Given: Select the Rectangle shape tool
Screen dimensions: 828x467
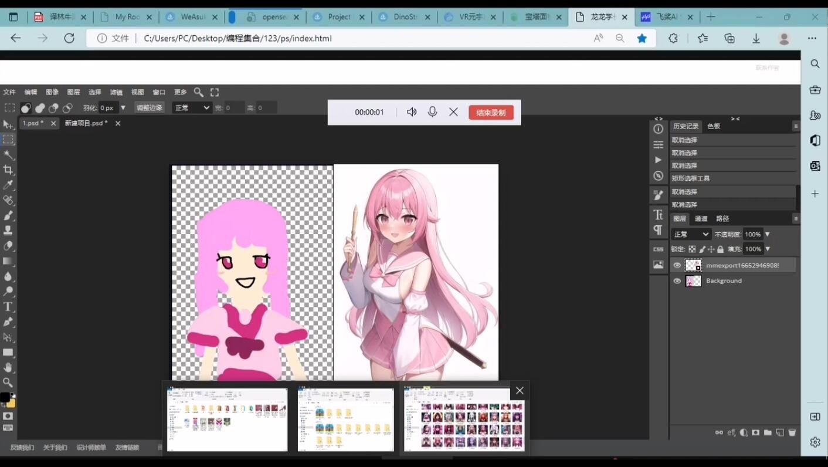Looking at the screenshot, I should coord(8,353).
